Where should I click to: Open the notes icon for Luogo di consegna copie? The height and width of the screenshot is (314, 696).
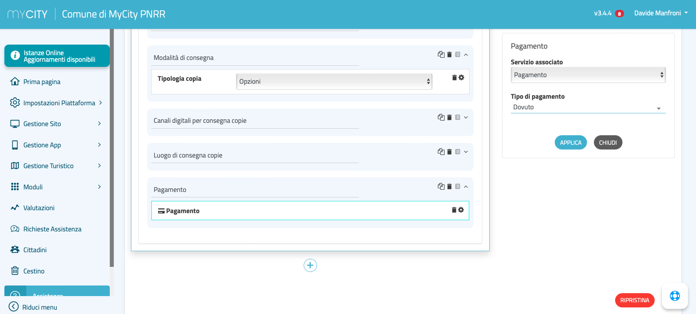tap(457, 152)
